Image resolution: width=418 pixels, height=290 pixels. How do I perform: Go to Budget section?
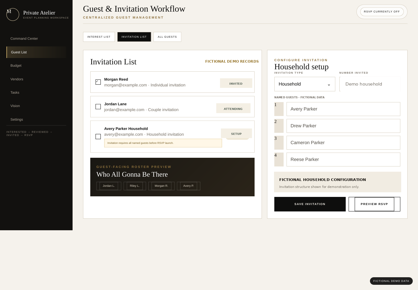point(36,66)
